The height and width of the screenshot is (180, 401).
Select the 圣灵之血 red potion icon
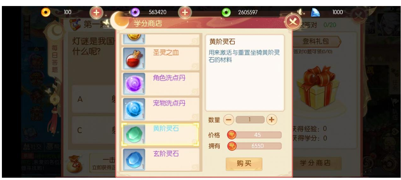(x=134, y=58)
